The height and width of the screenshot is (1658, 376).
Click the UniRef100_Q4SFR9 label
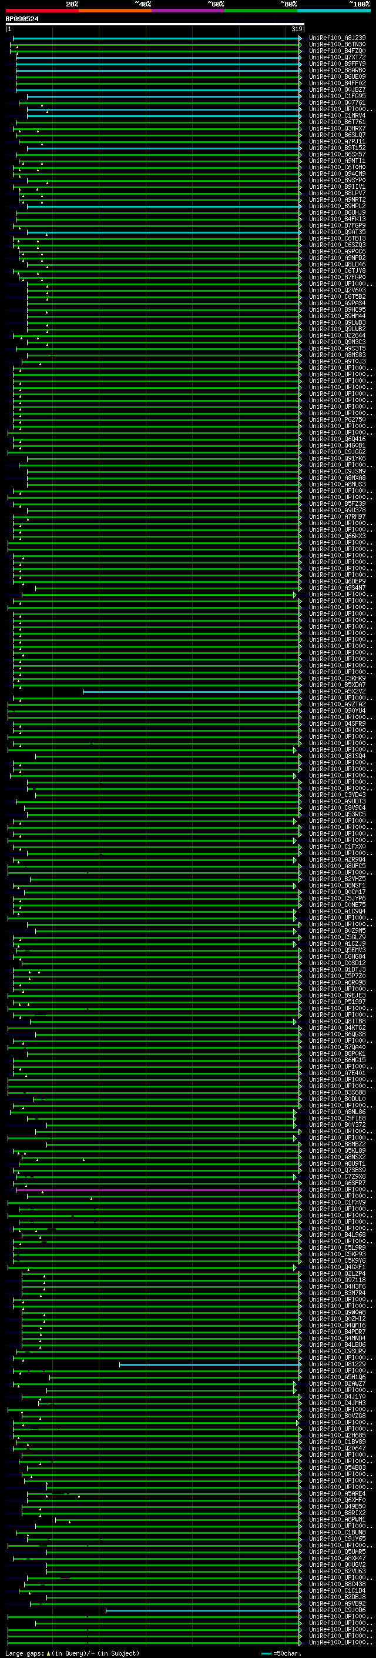(337, 724)
